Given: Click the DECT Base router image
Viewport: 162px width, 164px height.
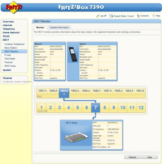Looking at the screenshot, I should pyautogui.click(x=76, y=137).
